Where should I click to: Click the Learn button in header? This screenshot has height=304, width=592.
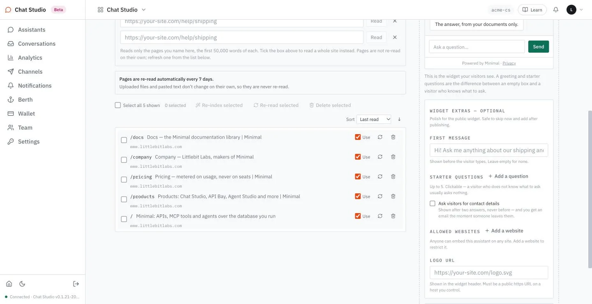532,10
